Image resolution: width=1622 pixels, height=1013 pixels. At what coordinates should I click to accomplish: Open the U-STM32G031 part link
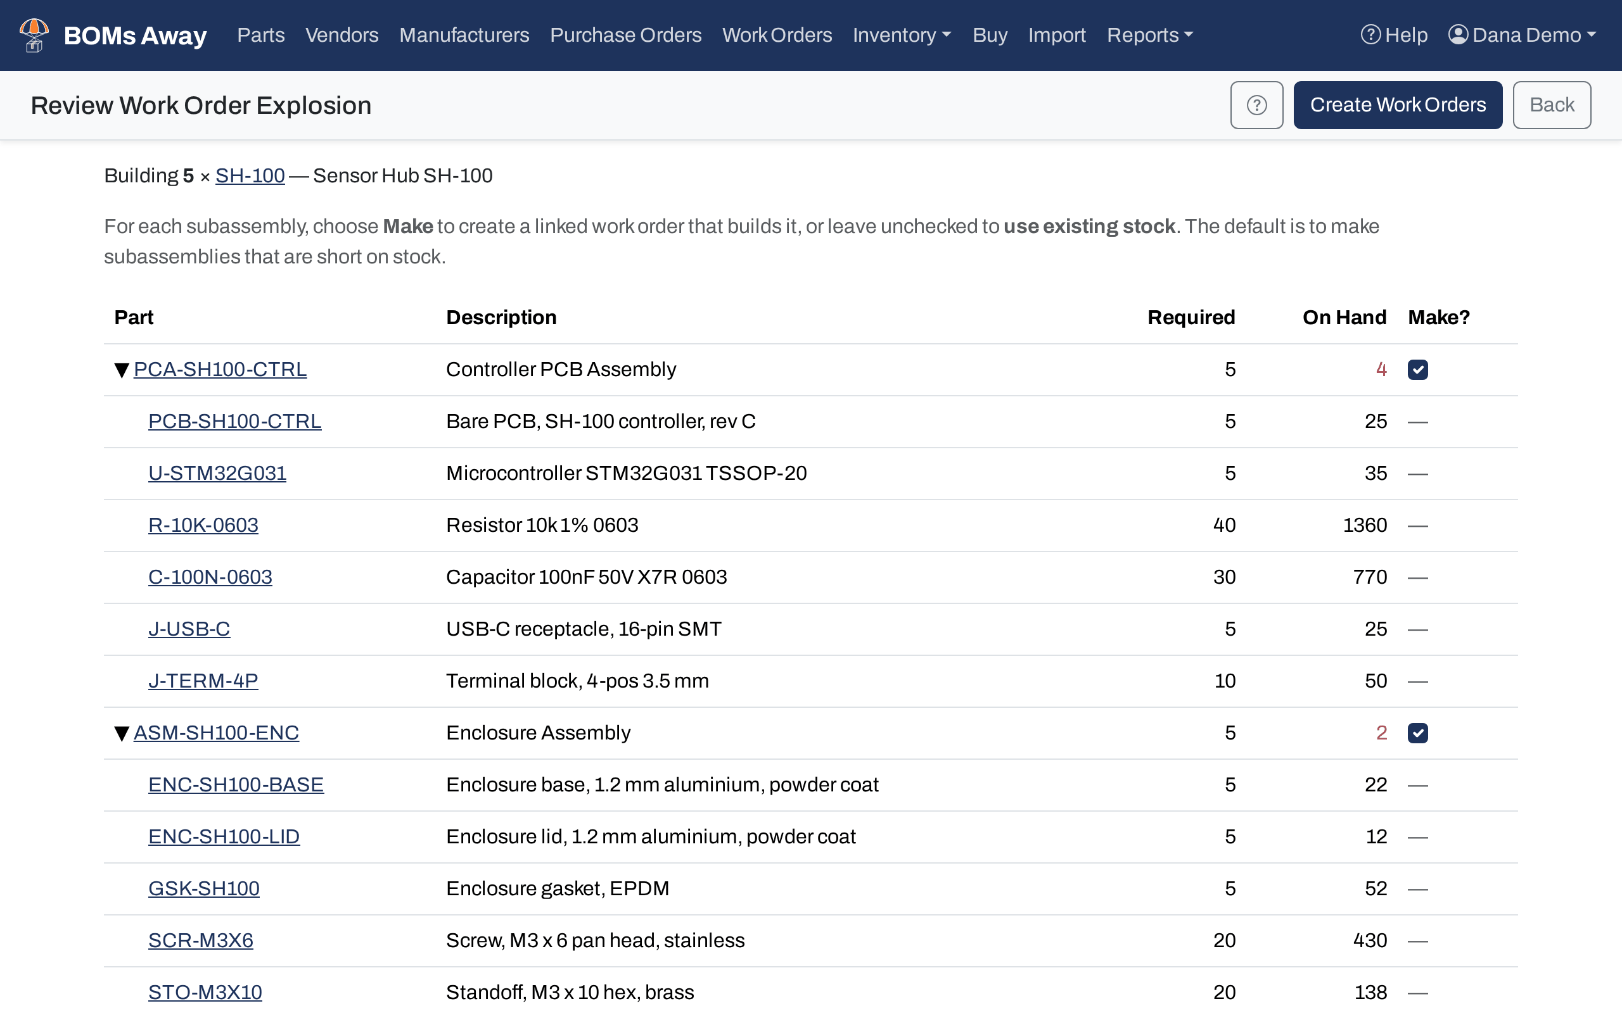click(x=217, y=474)
